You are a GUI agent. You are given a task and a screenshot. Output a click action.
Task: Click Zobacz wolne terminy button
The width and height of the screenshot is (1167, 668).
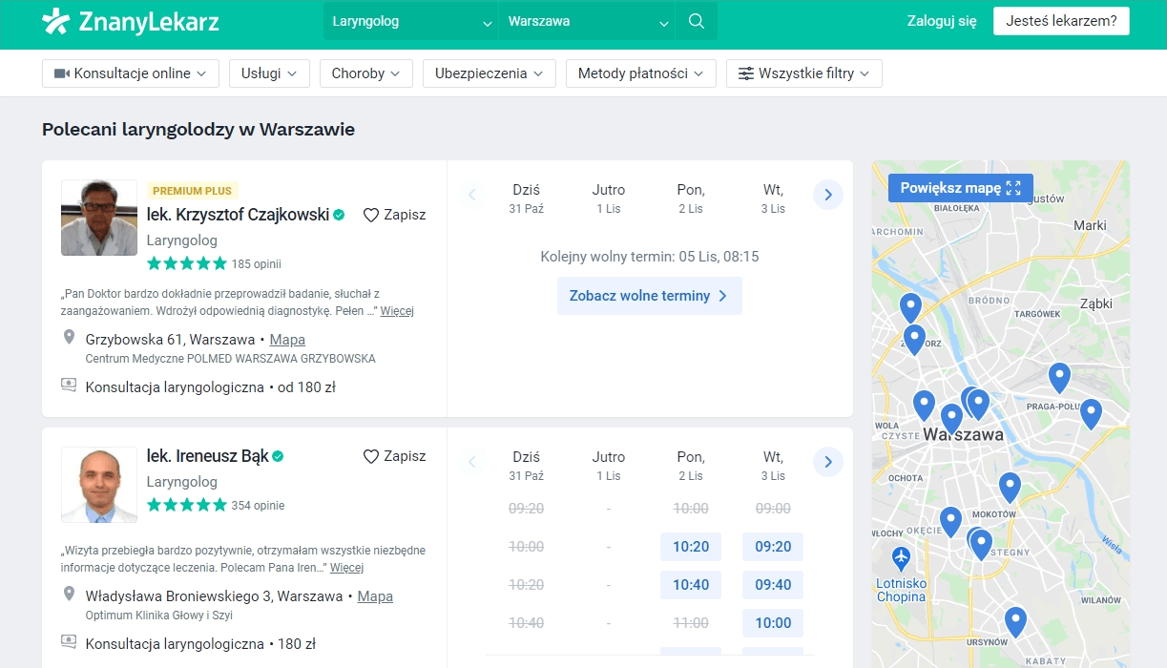click(649, 296)
